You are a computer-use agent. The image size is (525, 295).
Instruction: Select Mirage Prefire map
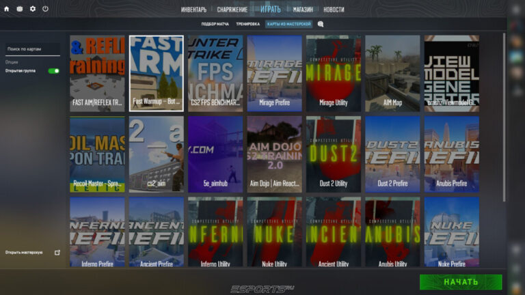tap(274, 73)
